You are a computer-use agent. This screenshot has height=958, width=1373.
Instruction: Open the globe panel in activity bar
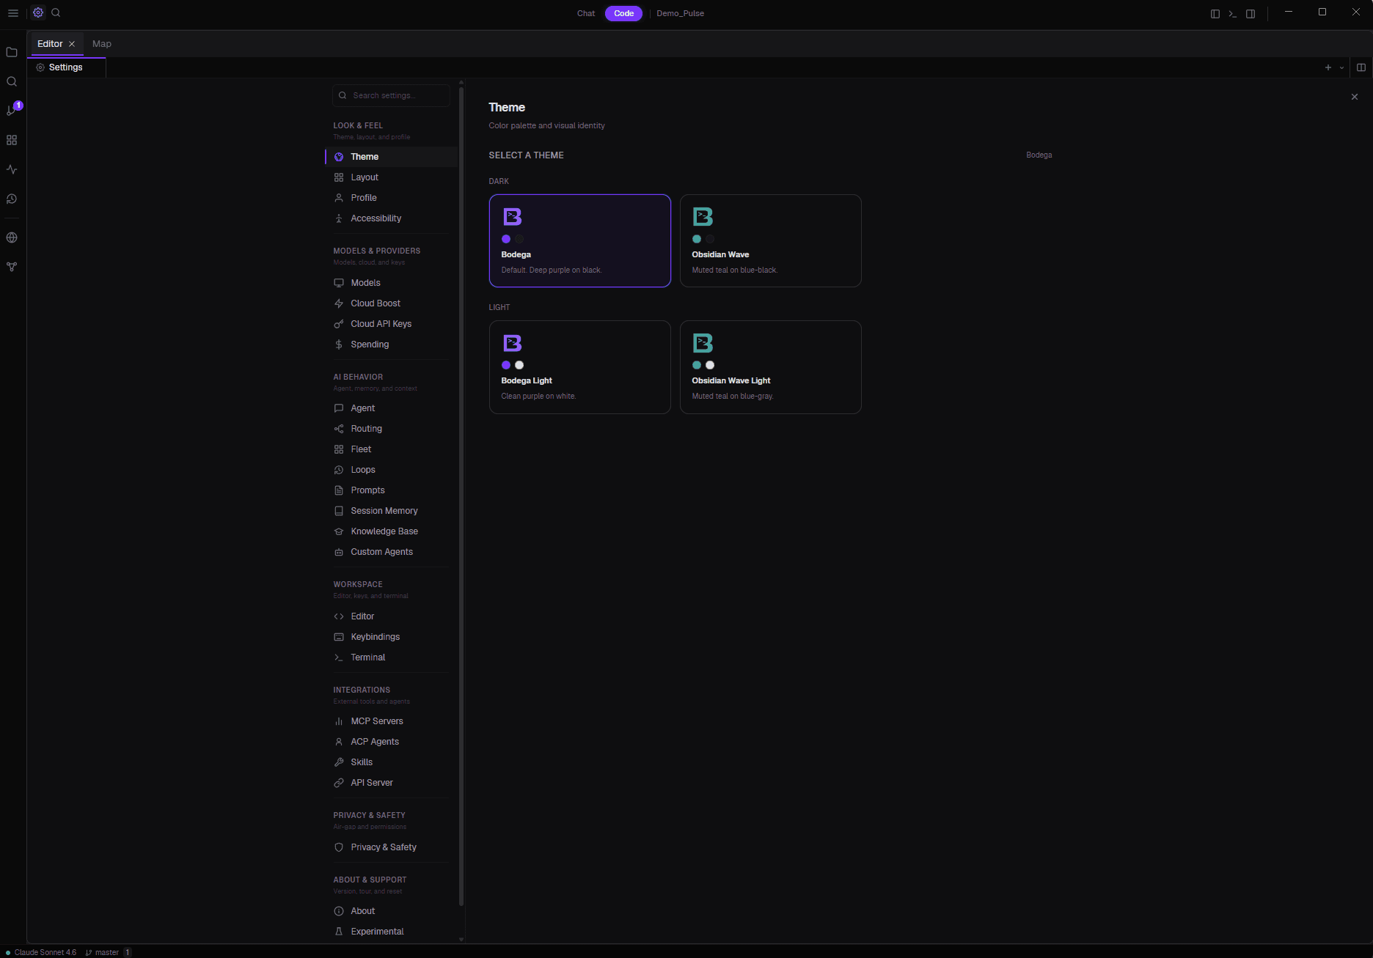[12, 237]
